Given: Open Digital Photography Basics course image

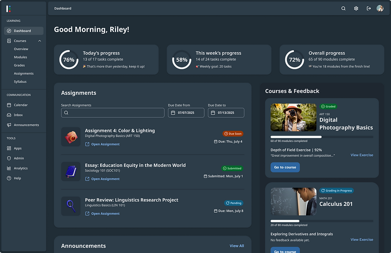Looking at the screenshot, I should tap(294, 117).
